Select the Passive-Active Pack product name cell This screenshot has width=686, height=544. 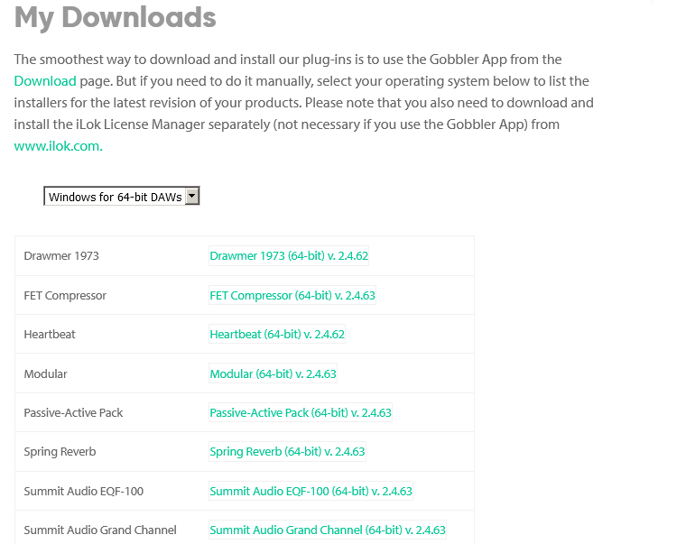73,413
